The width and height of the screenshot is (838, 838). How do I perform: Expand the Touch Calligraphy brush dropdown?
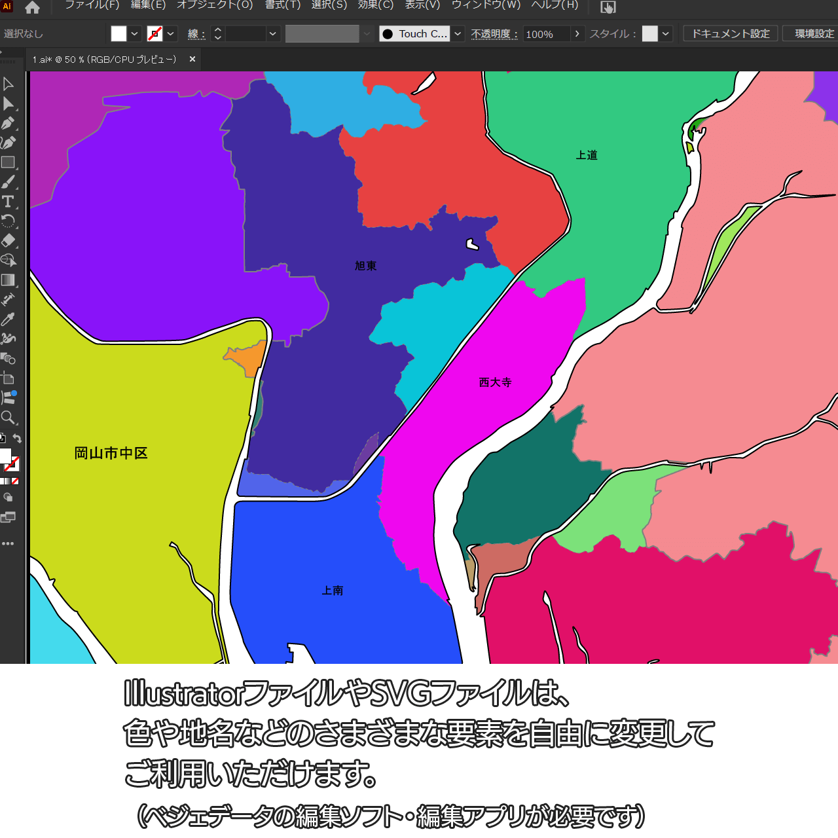[458, 34]
